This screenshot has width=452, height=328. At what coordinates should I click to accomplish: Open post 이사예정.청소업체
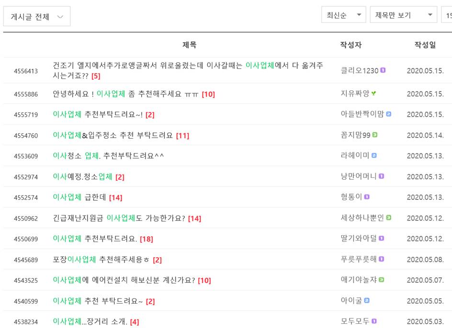82,176
